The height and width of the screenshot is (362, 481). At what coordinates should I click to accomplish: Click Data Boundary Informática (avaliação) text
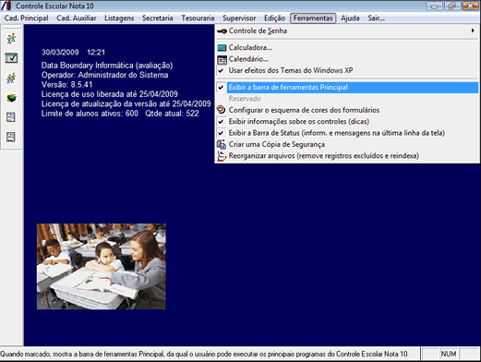[x=107, y=66]
